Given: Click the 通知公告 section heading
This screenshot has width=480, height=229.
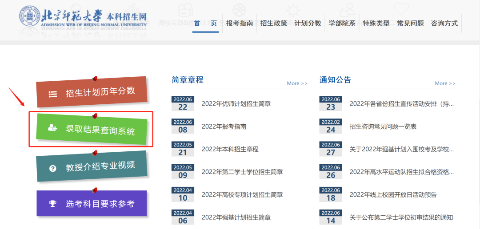Looking at the screenshot, I should pyautogui.click(x=335, y=80).
